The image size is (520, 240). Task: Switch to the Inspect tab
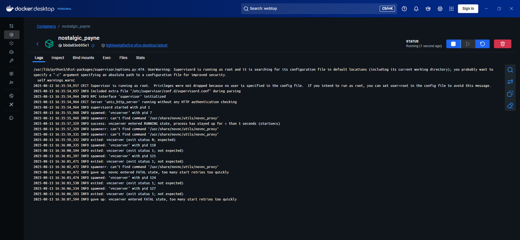tap(58, 58)
